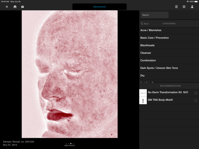Show info for SM TNS Body Mist

[x=196, y=100]
